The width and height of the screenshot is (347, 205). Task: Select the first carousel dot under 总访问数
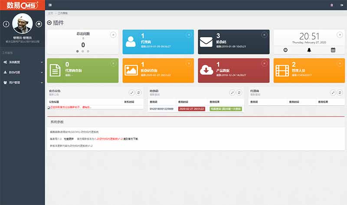tap(78, 51)
